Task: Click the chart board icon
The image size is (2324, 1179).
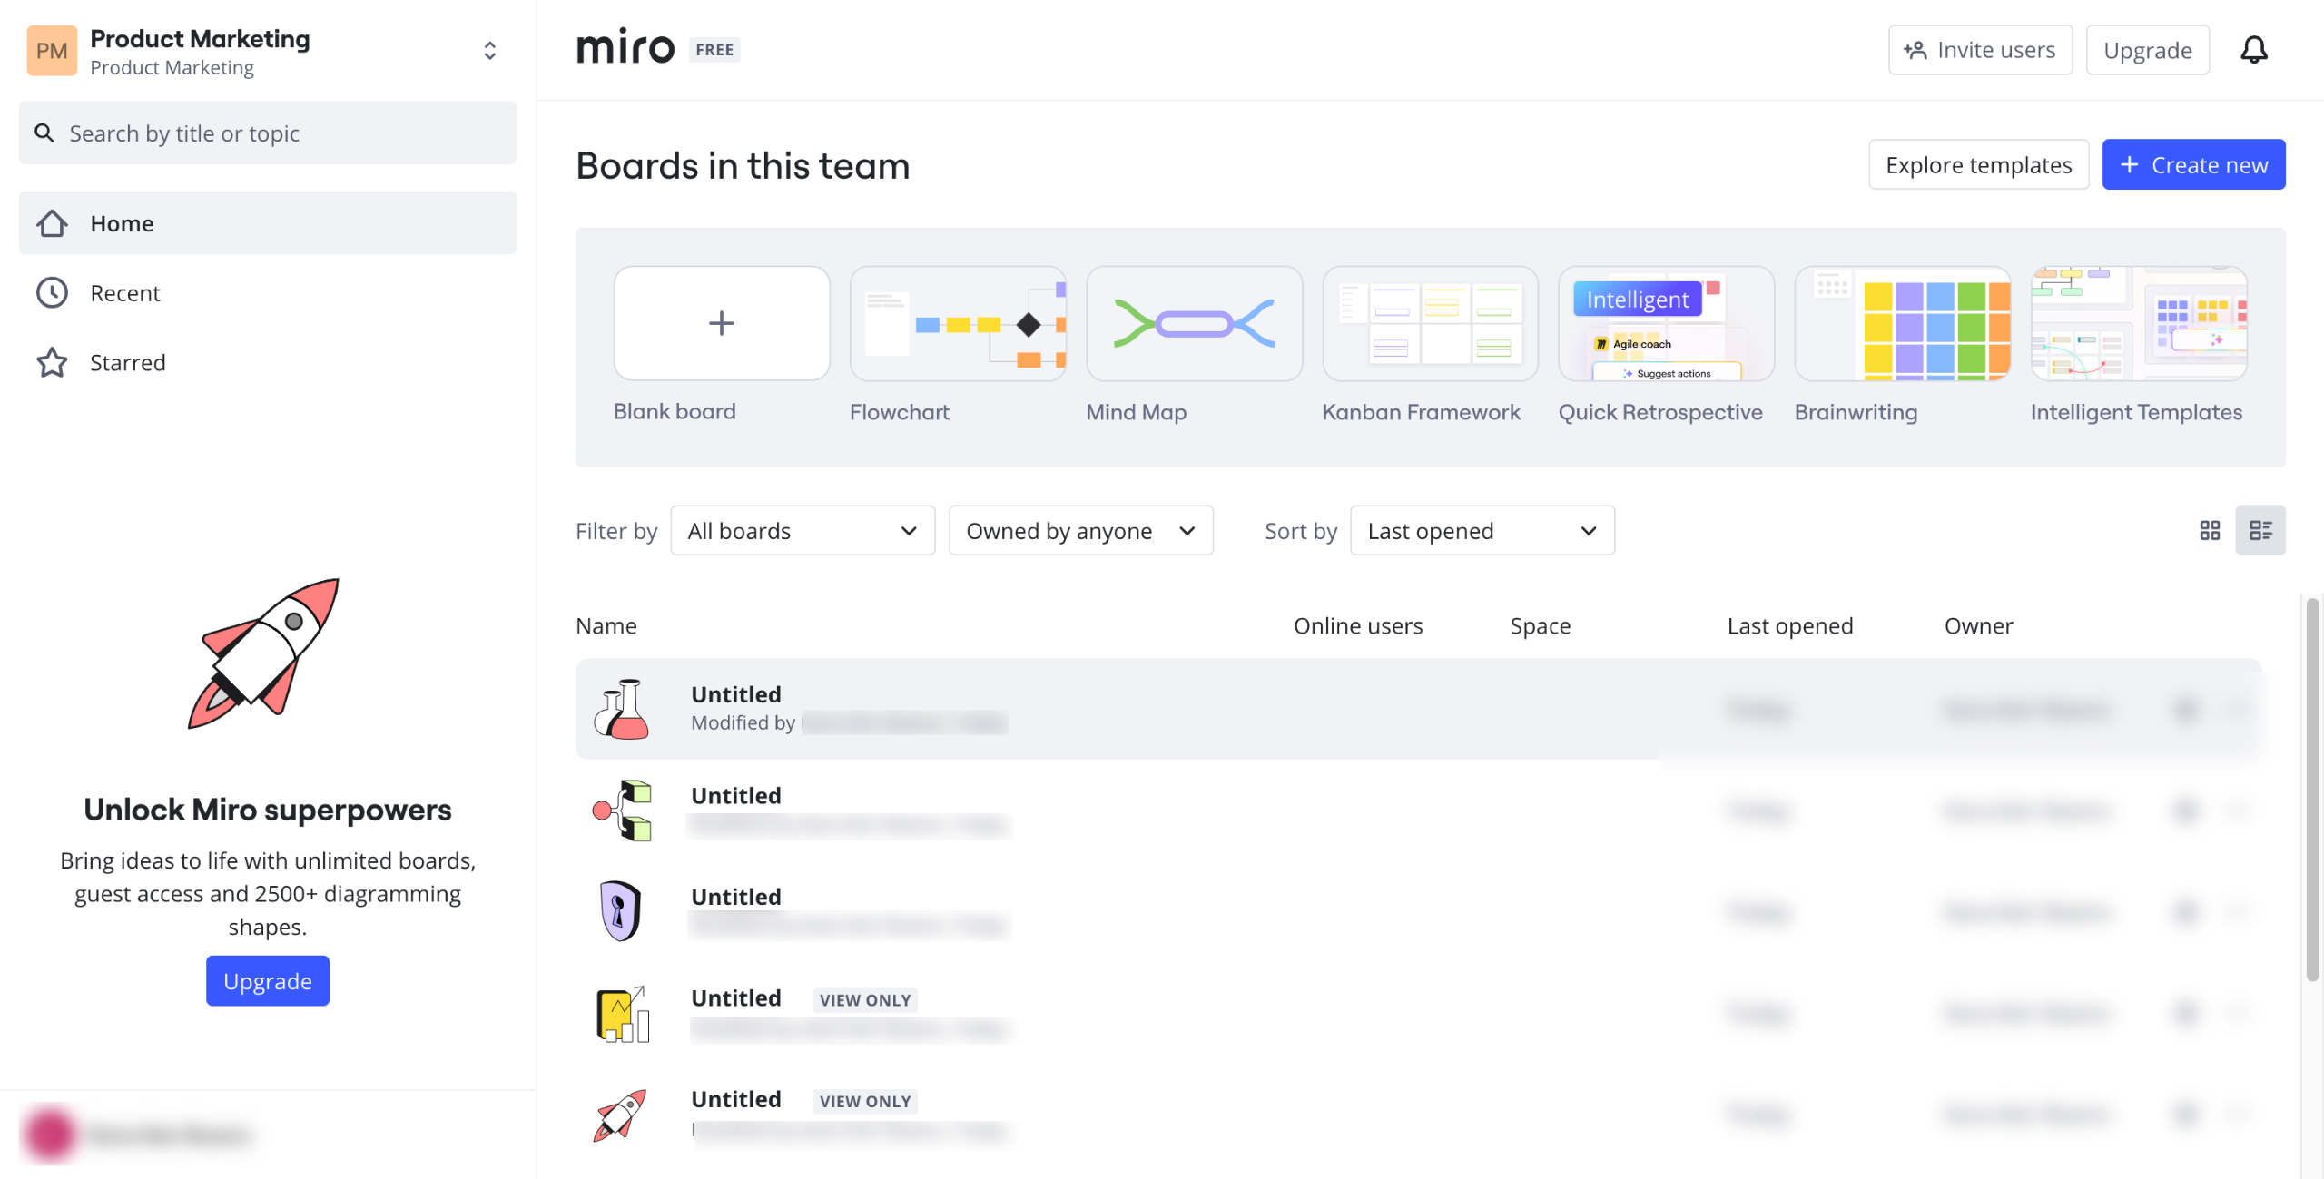Action: pyautogui.click(x=622, y=1013)
